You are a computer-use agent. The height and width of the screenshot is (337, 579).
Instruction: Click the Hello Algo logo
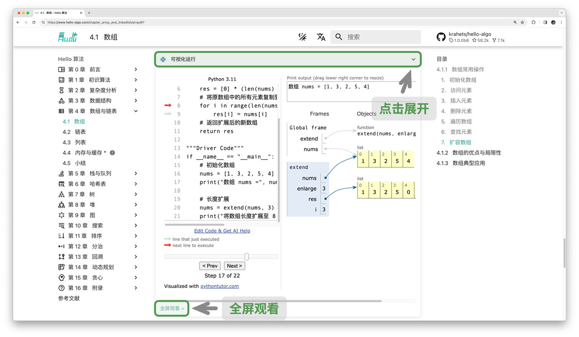(67, 37)
